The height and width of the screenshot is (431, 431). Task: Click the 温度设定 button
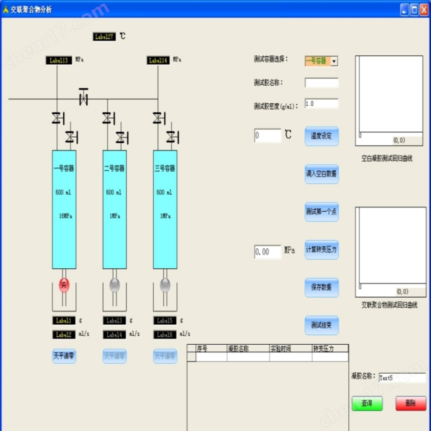click(322, 136)
